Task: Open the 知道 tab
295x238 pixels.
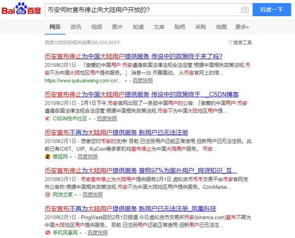Action: pyautogui.click(x=138, y=27)
